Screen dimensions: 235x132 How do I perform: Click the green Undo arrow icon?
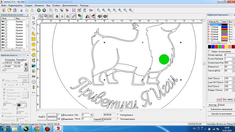pyautogui.click(x=39, y=10)
